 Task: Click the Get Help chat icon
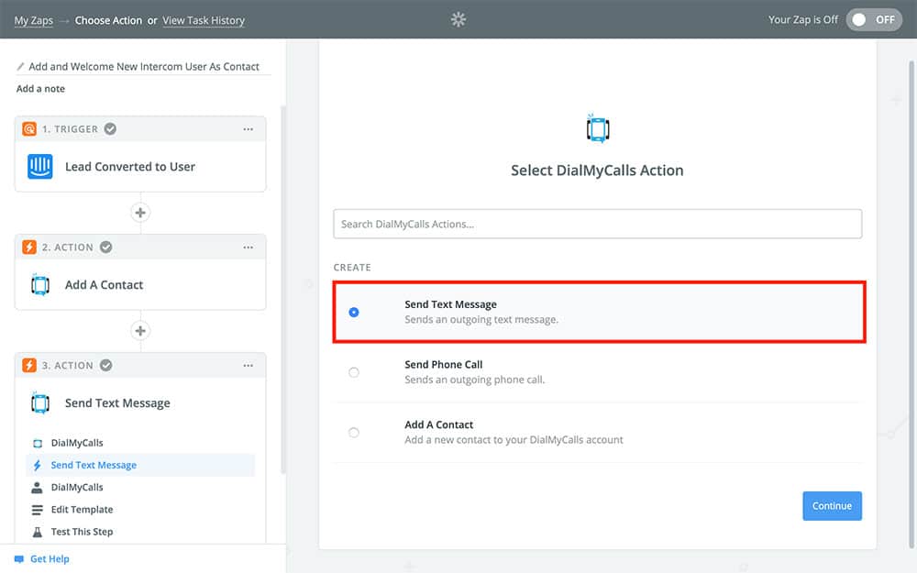[19, 559]
